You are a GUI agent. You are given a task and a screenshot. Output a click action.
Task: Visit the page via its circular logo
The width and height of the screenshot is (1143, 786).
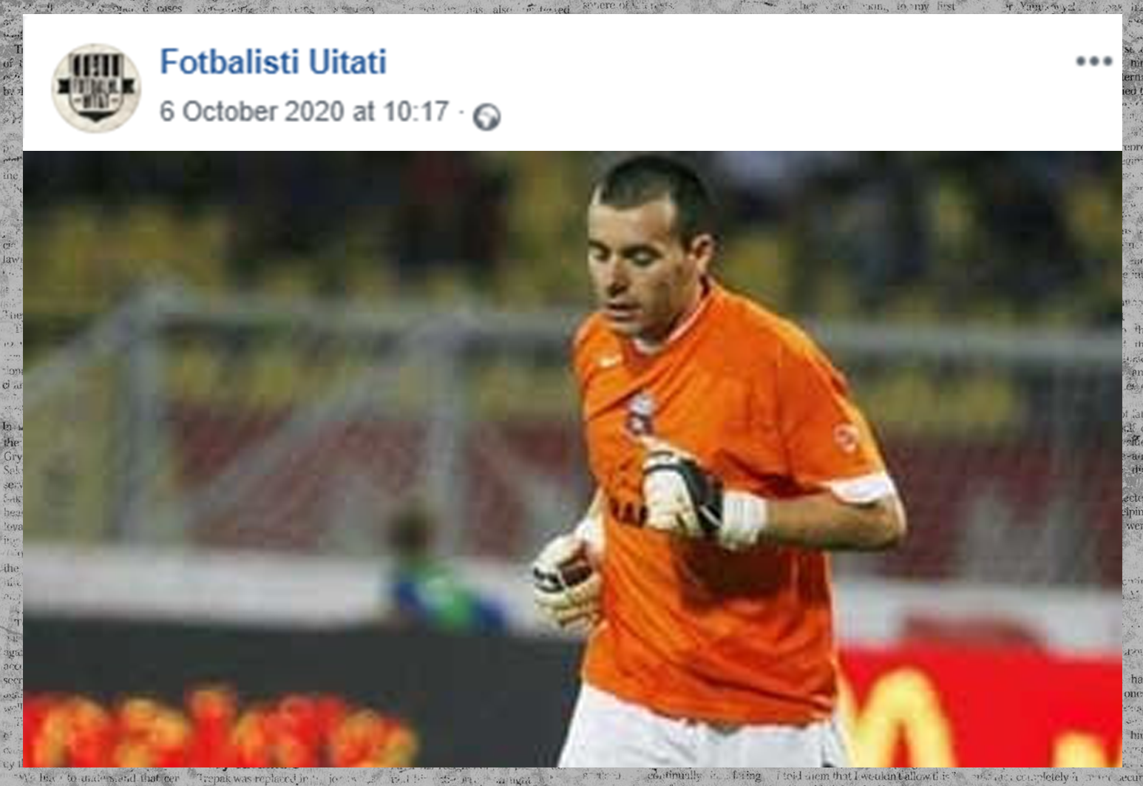[96, 87]
